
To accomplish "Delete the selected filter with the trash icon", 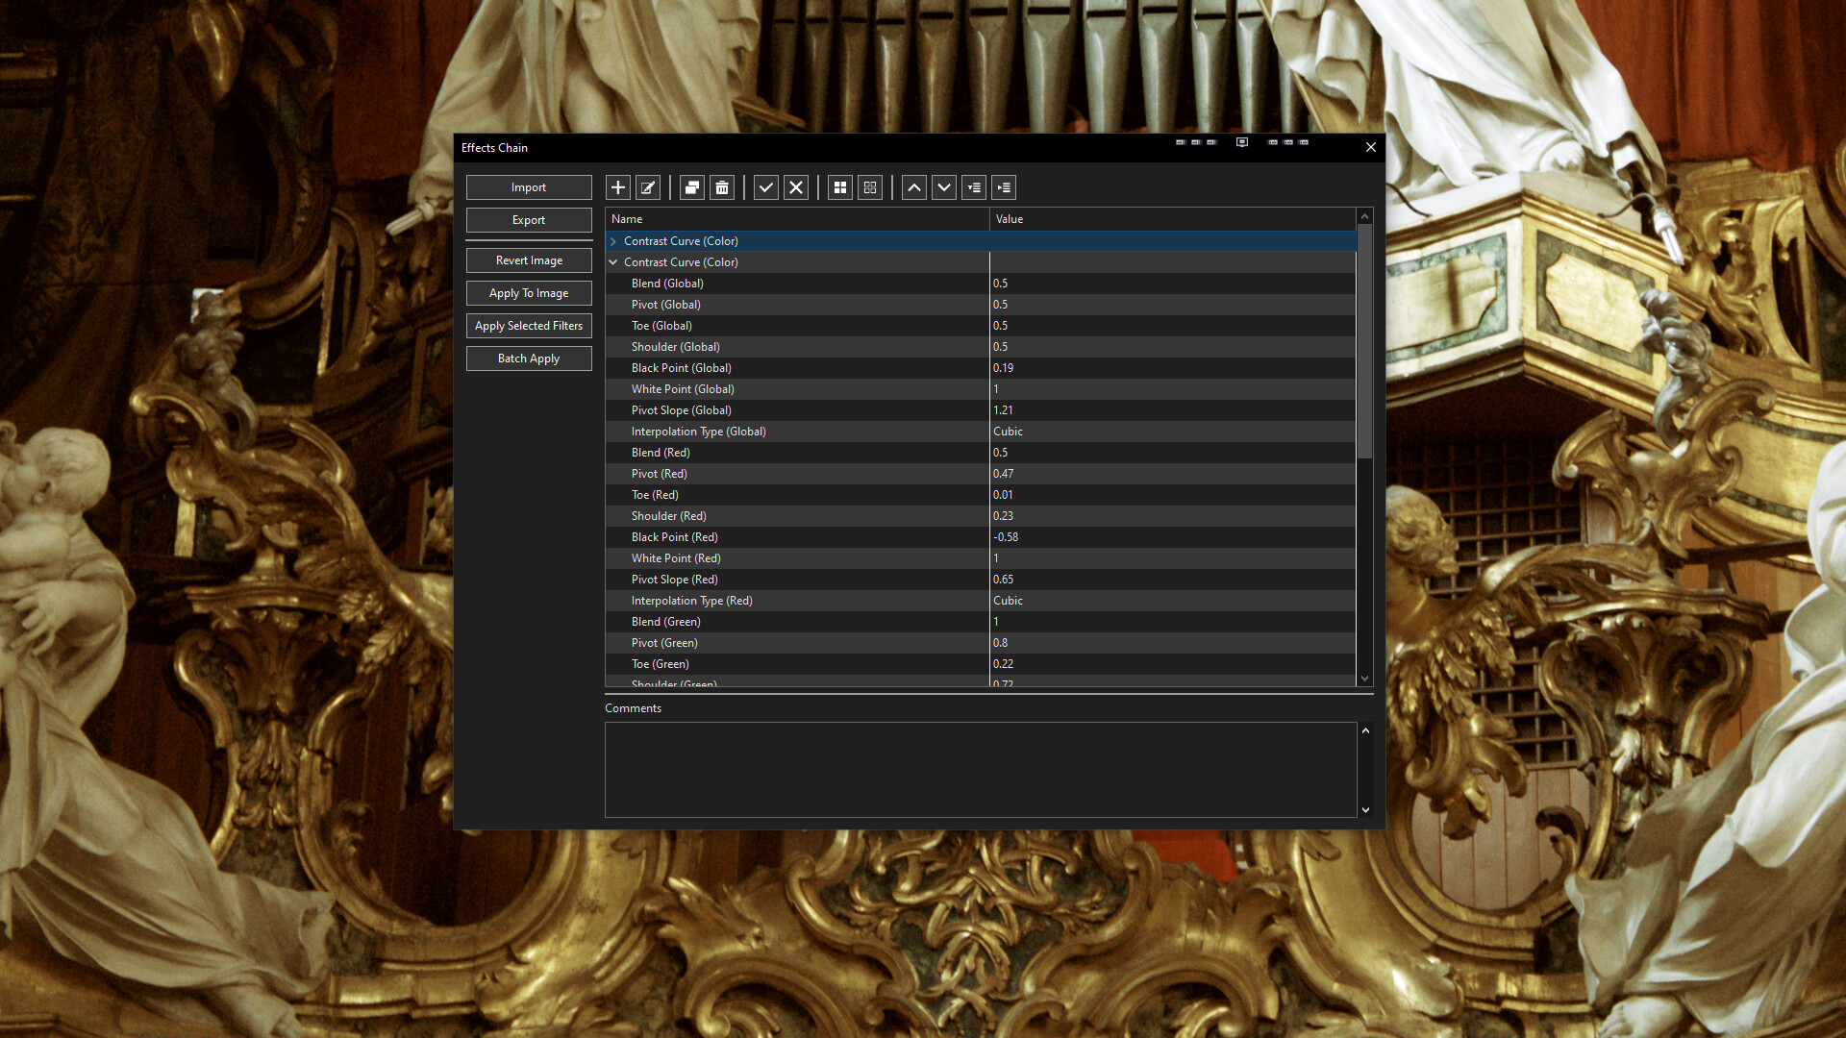I will point(722,187).
